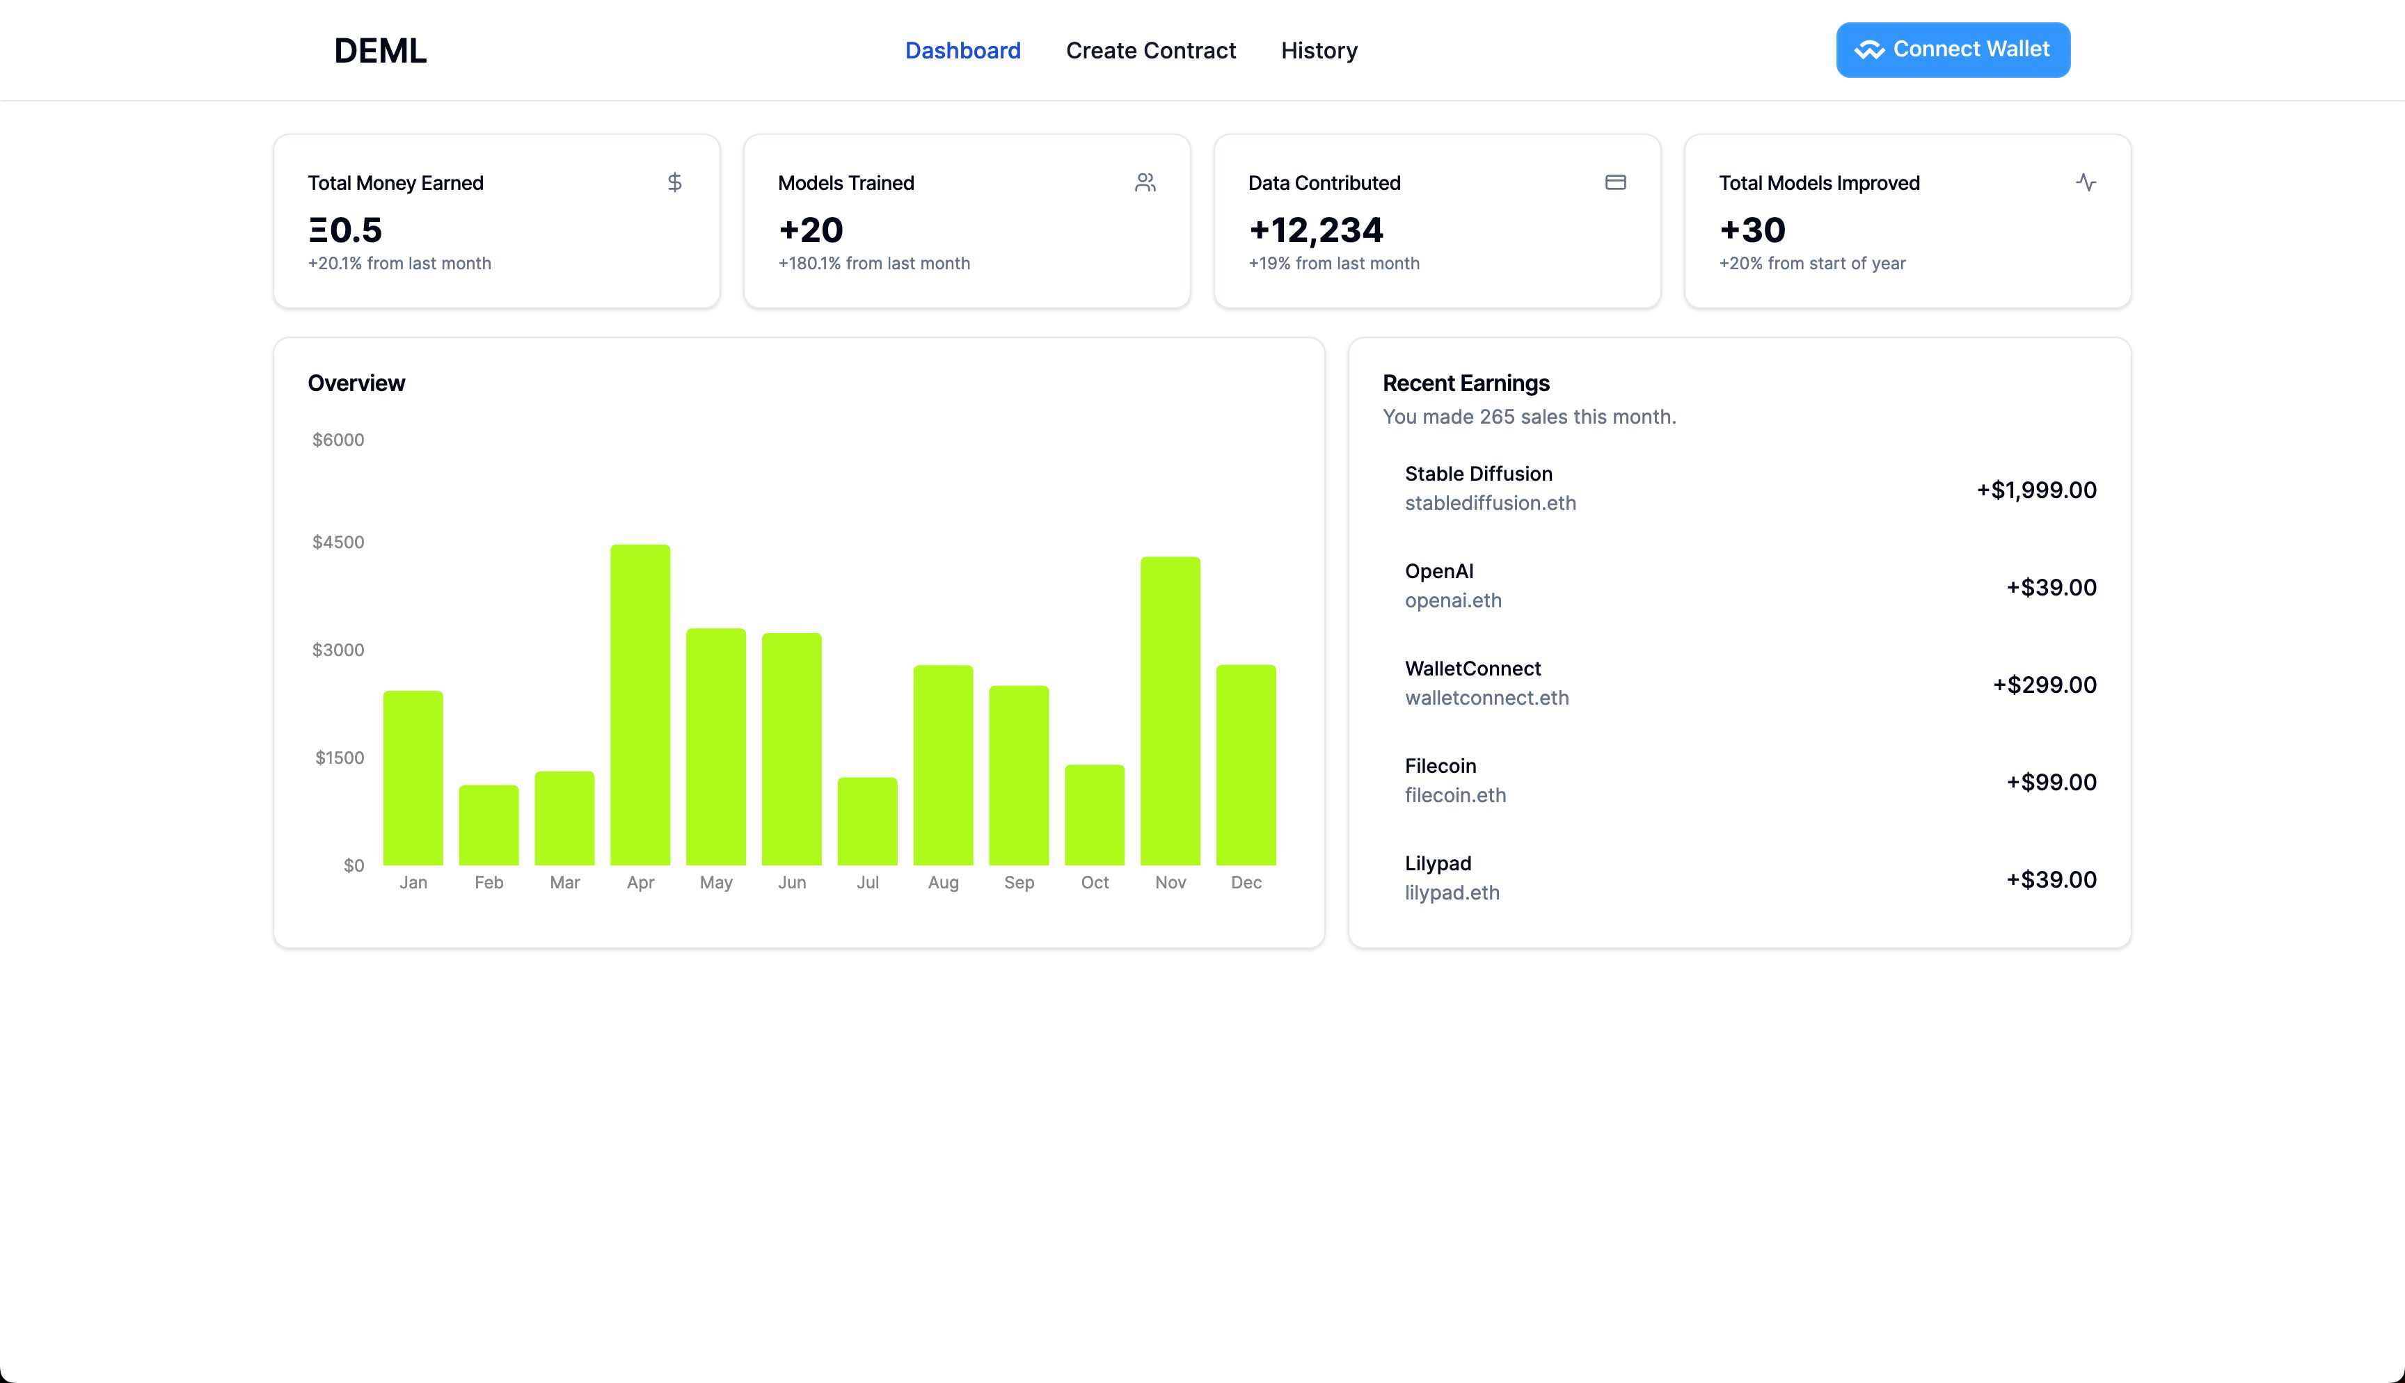Click the Feb bar in the chart
The image size is (2405, 1383).
(x=489, y=824)
